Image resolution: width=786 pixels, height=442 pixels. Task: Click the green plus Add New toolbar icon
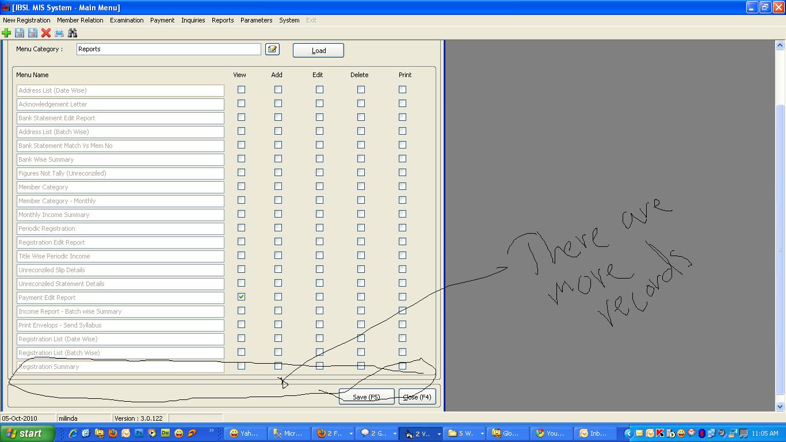6,33
